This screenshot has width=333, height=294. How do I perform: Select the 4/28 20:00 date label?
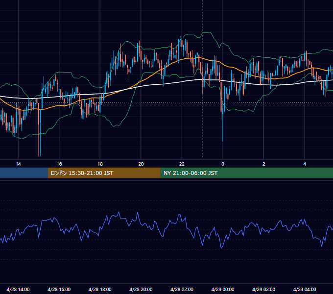[141, 289]
